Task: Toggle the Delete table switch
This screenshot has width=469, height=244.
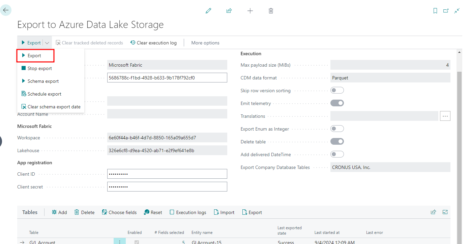Action: tap(337, 141)
